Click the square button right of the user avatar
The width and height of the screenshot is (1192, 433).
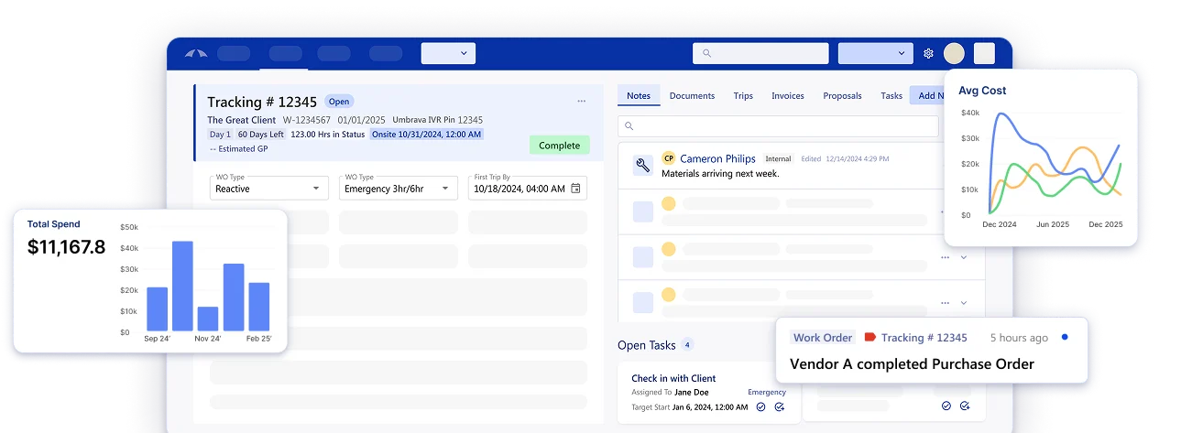(x=984, y=53)
